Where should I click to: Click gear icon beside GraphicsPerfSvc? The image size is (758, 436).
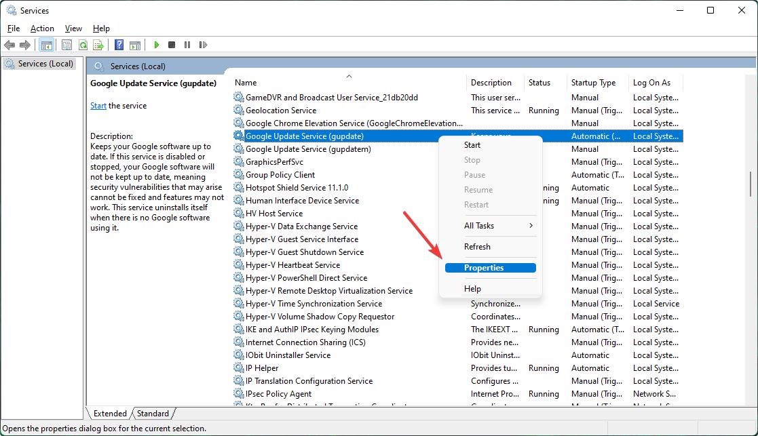238,162
